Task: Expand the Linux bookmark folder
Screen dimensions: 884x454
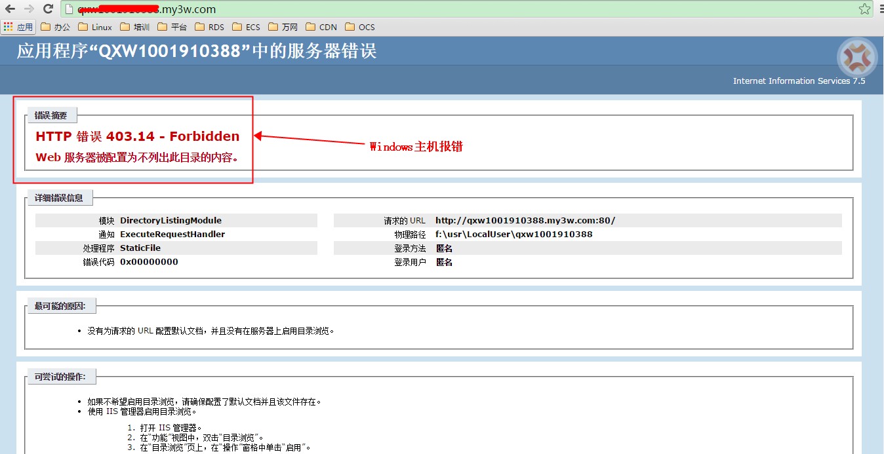Action: [95, 27]
